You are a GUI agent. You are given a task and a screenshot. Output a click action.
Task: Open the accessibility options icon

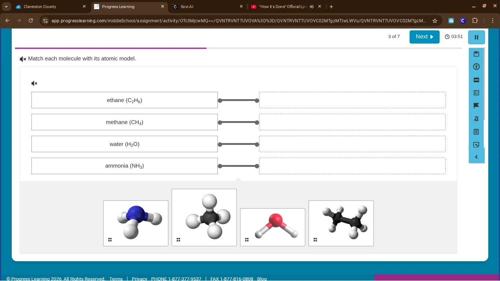point(476,67)
